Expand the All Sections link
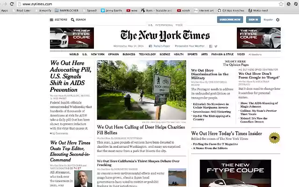The height and width of the screenshot is (187, 299). click(x=255, y=54)
